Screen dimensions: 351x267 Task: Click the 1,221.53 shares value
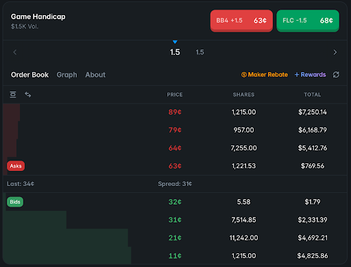(x=243, y=166)
